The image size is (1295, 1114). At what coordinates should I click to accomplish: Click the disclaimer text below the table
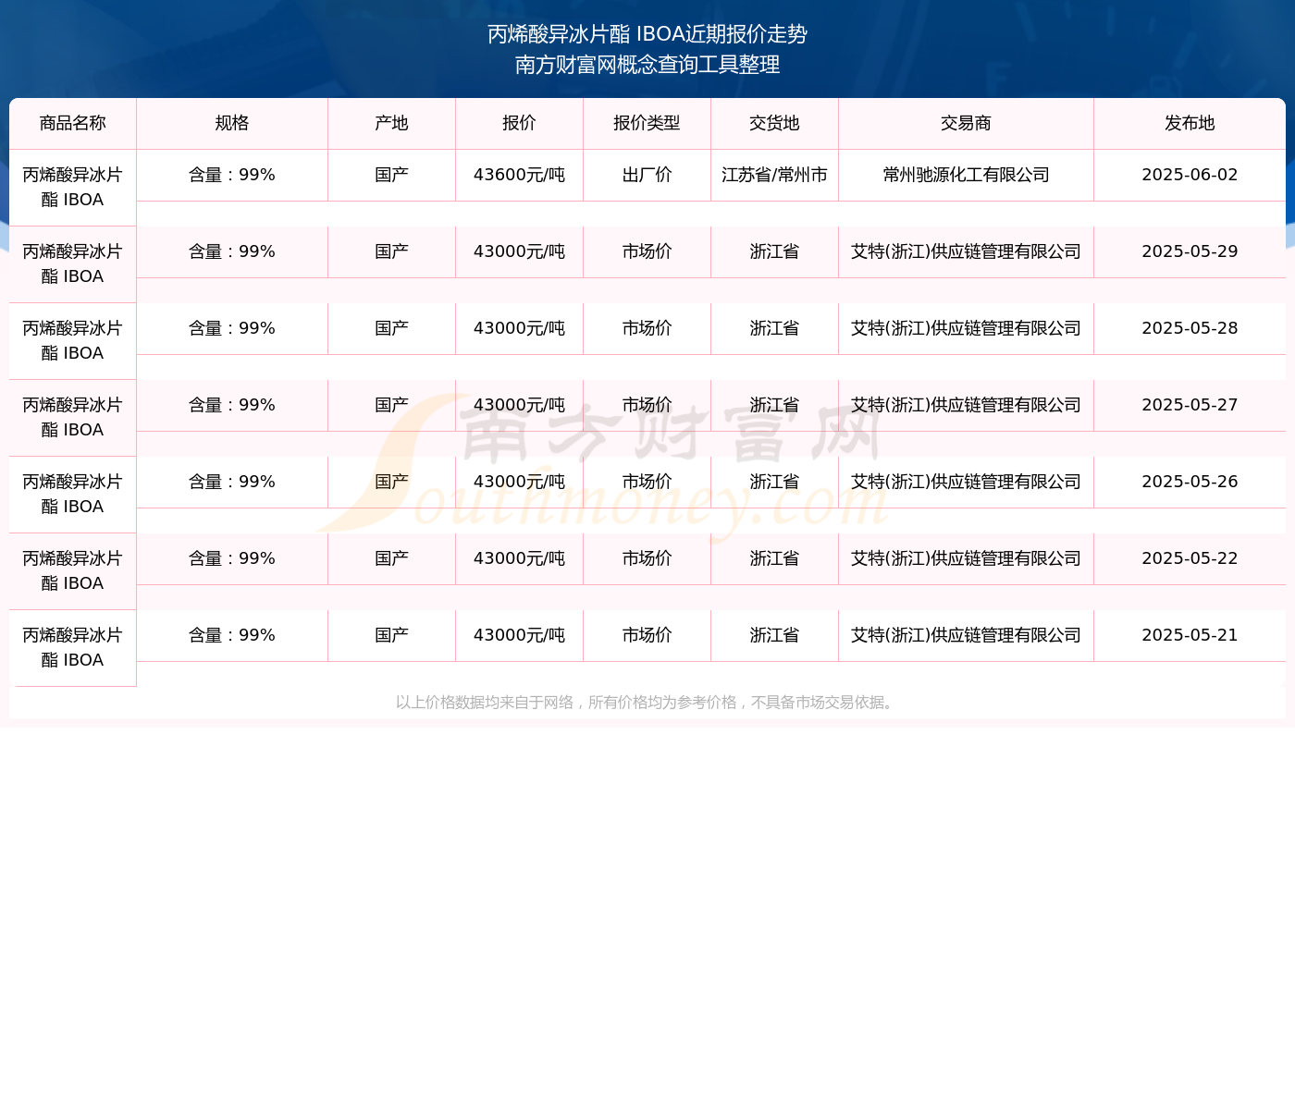point(647,703)
